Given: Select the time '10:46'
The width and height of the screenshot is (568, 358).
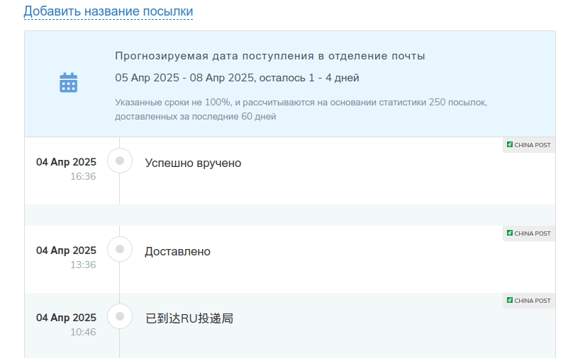Looking at the screenshot, I should pos(83,332).
